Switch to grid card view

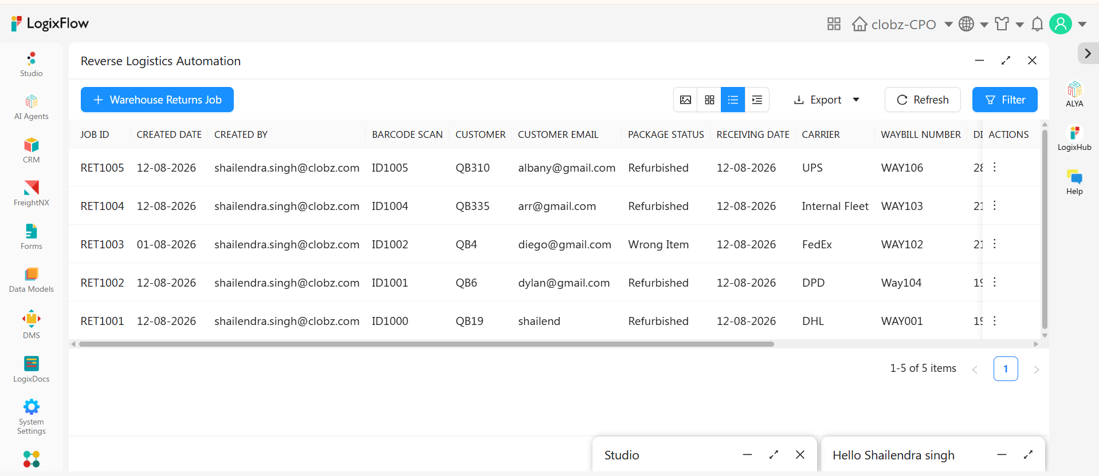tap(709, 100)
